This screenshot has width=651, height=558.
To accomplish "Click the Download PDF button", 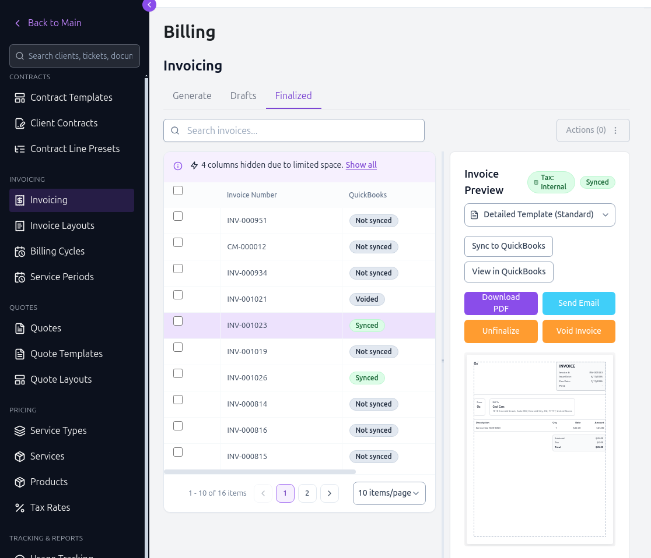I will click(501, 303).
